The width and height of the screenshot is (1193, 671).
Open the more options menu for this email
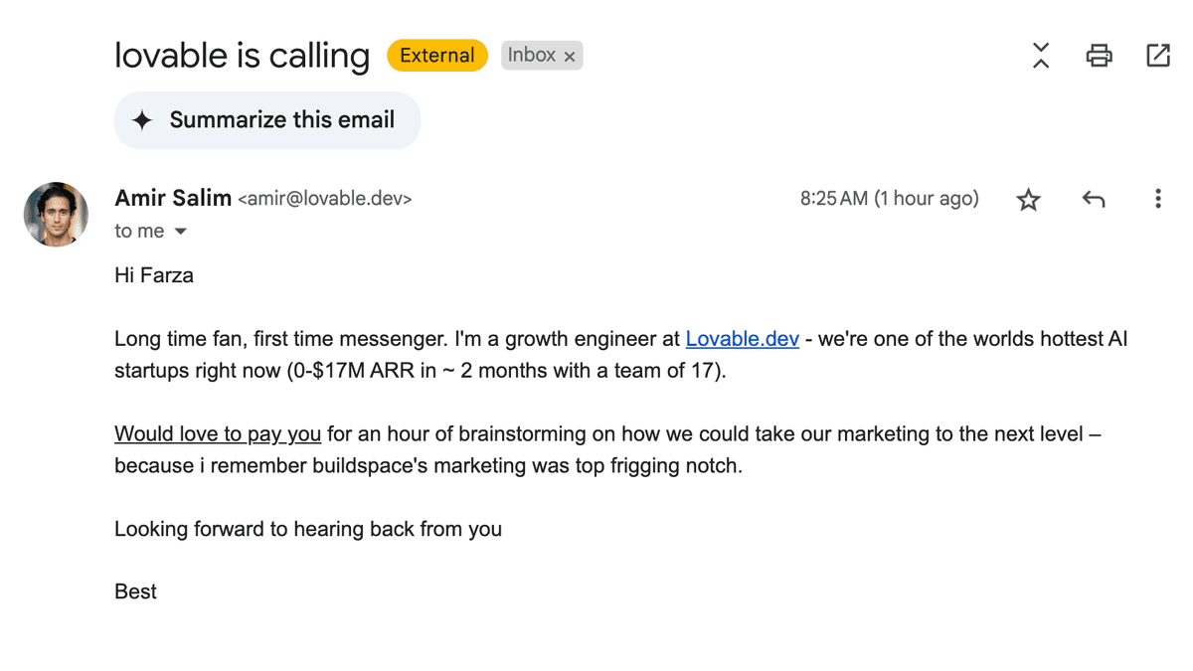click(1158, 199)
